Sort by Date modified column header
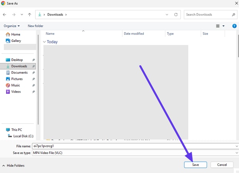The height and width of the screenshot is (173, 239). click(x=134, y=33)
